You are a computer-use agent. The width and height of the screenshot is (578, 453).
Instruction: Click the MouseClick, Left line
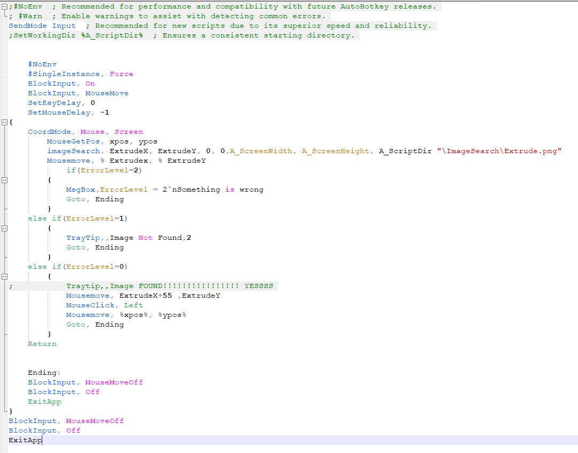click(x=104, y=305)
